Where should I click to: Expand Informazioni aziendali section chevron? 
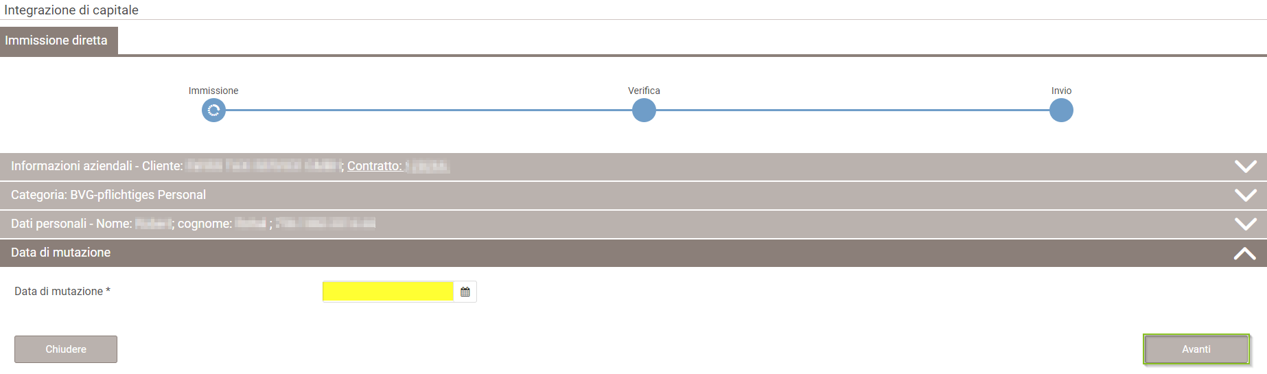[1245, 166]
